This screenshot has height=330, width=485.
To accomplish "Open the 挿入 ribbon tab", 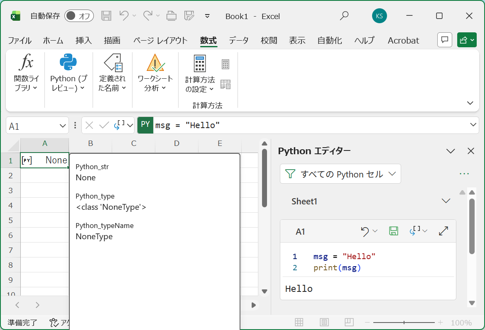I will (x=83, y=40).
